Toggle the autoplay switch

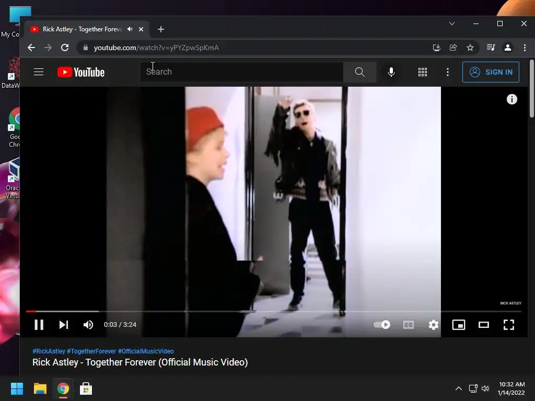tap(382, 325)
